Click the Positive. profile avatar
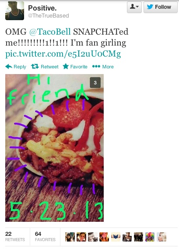The height and width of the screenshot is (249, 179). [x=14, y=11]
